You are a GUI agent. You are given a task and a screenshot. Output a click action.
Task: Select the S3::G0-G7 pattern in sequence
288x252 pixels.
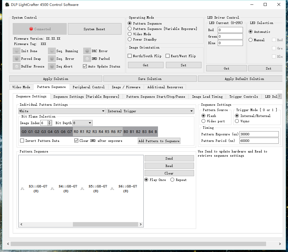pyautogui.click(x=38, y=189)
